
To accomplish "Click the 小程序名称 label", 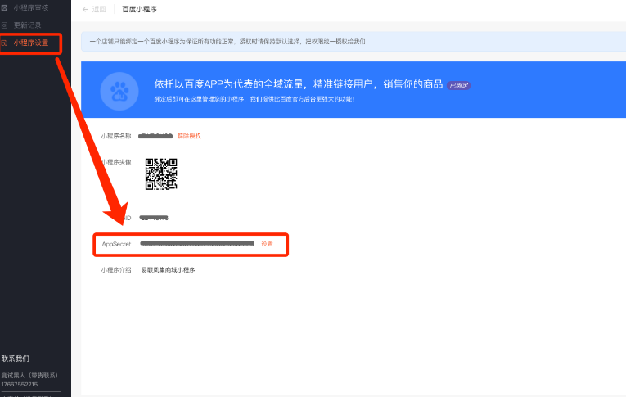I will click(x=115, y=136).
